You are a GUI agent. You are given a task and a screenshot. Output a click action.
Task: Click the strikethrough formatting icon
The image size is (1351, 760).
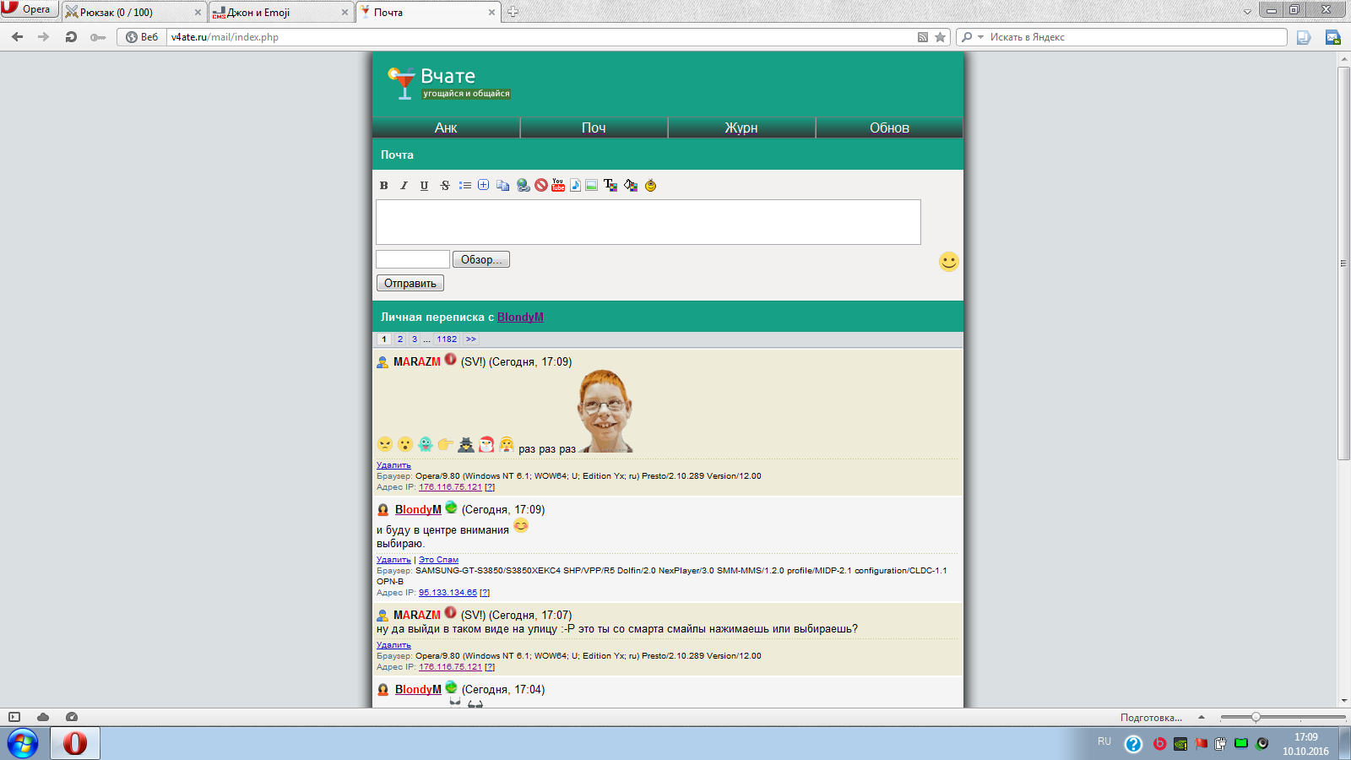click(445, 186)
